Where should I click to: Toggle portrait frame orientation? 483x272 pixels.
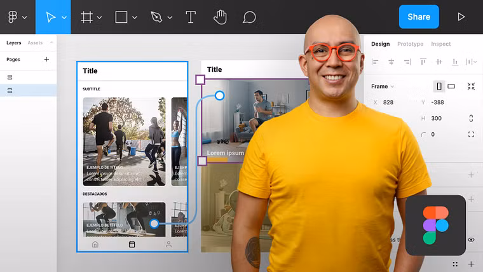click(439, 86)
